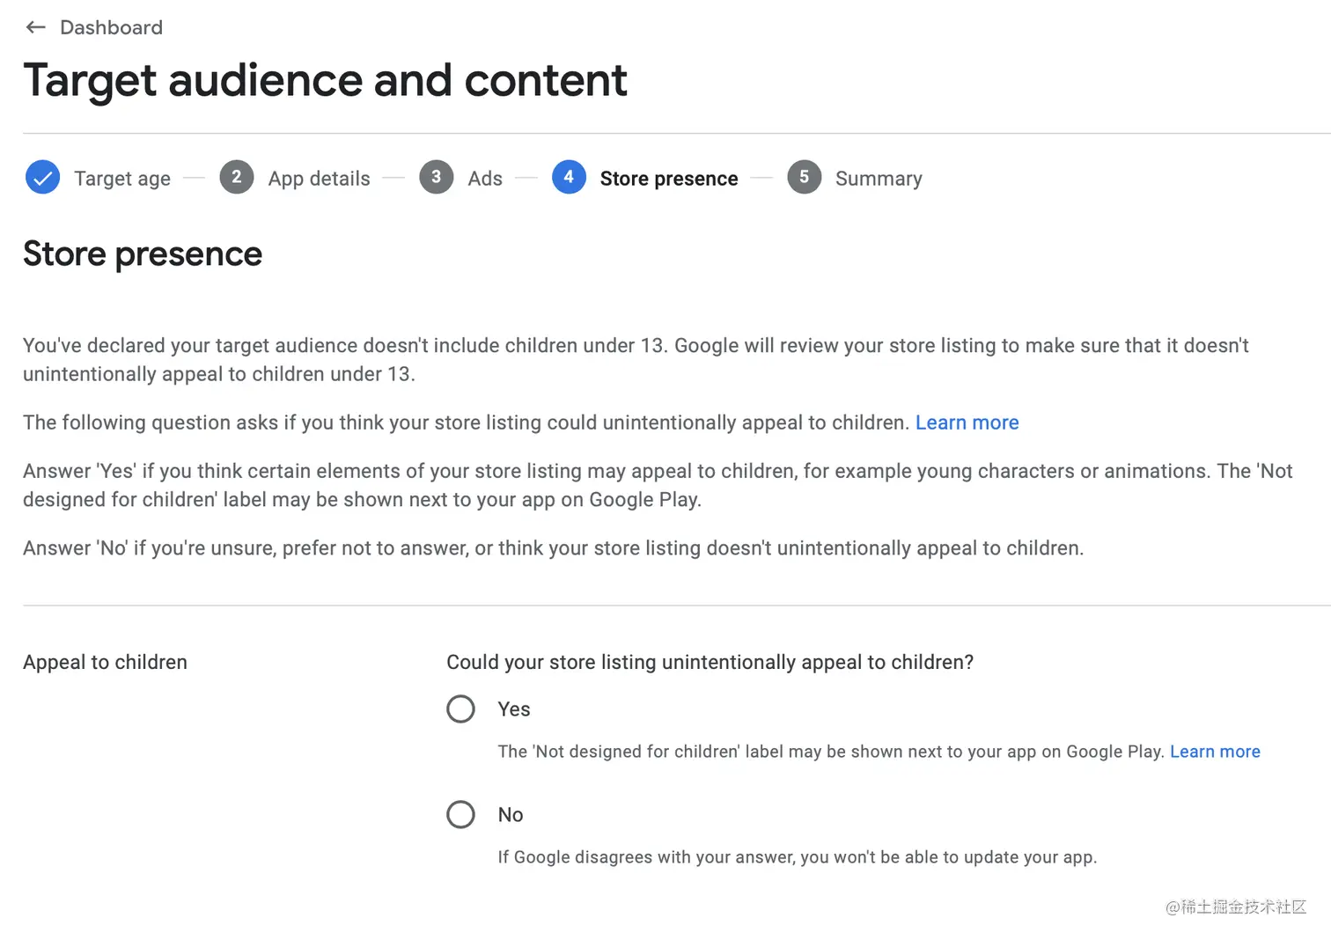Go back to Dashboard link
The width and height of the screenshot is (1331, 940).
[111, 27]
